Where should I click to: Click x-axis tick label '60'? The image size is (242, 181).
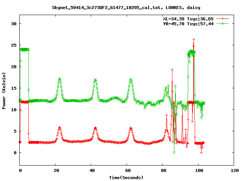click(x=128, y=170)
